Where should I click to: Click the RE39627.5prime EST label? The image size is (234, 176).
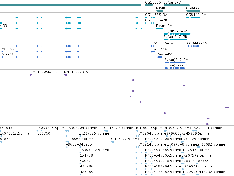click(x=178, y=128)
